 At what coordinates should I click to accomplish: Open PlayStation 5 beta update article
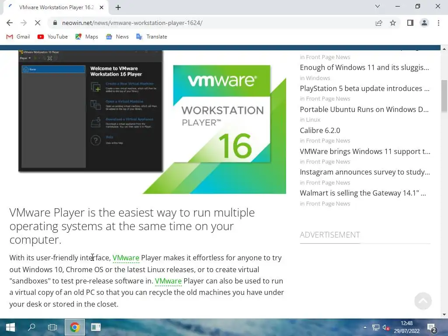364,88
